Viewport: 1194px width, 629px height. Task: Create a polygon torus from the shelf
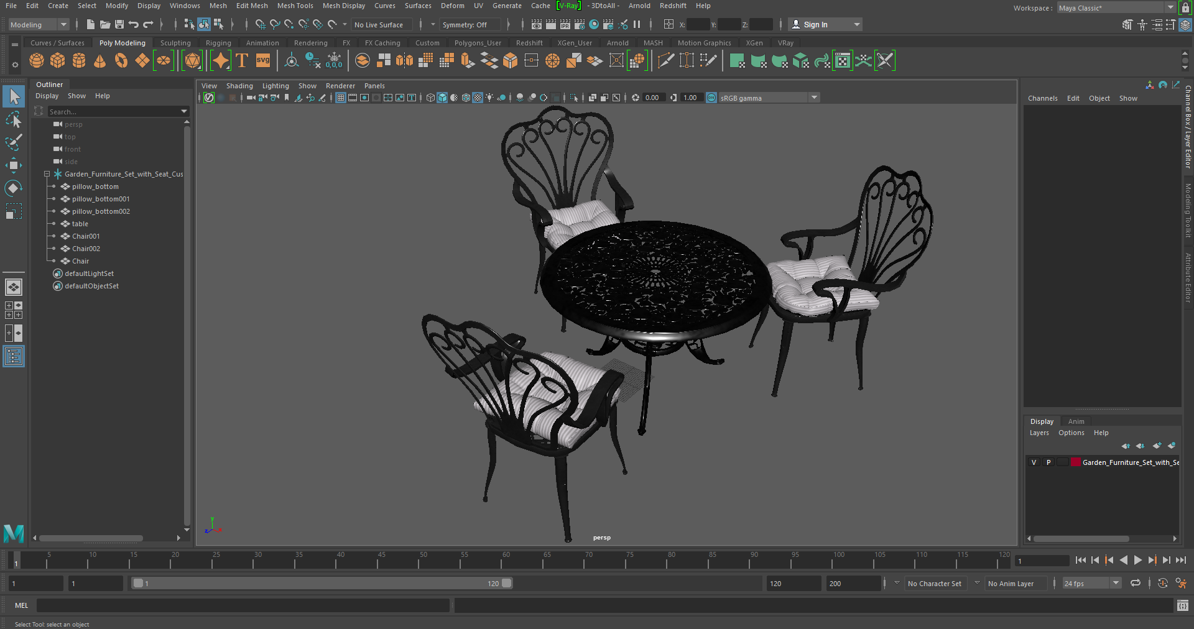click(x=121, y=60)
